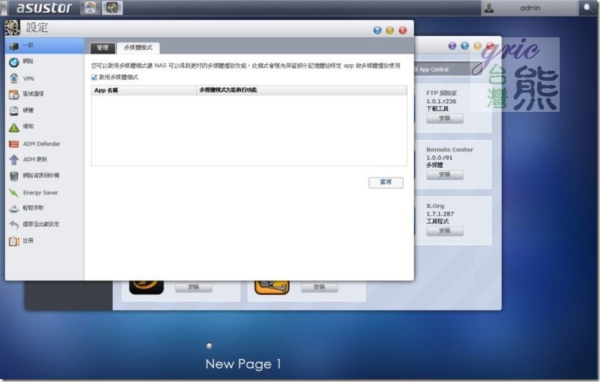Click the version text 1.0.1.r236

click(441, 101)
